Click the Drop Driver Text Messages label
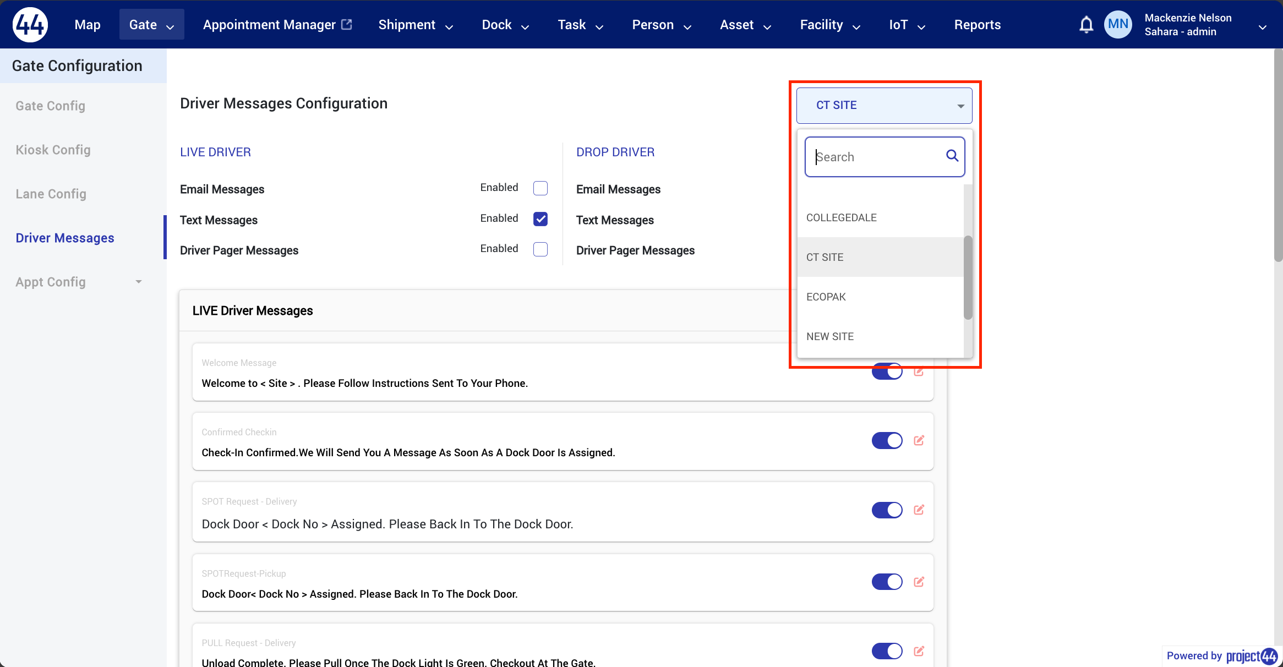The height and width of the screenshot is (667, 1283). click(x=615, y=220)
